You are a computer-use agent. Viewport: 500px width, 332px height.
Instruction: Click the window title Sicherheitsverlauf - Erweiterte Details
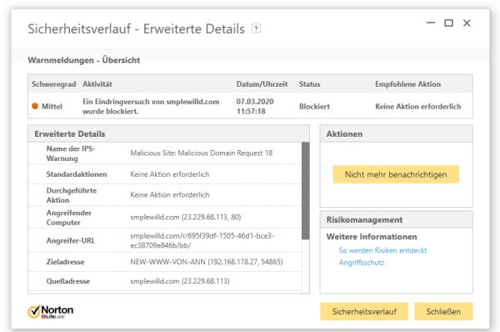click(136, 28)
